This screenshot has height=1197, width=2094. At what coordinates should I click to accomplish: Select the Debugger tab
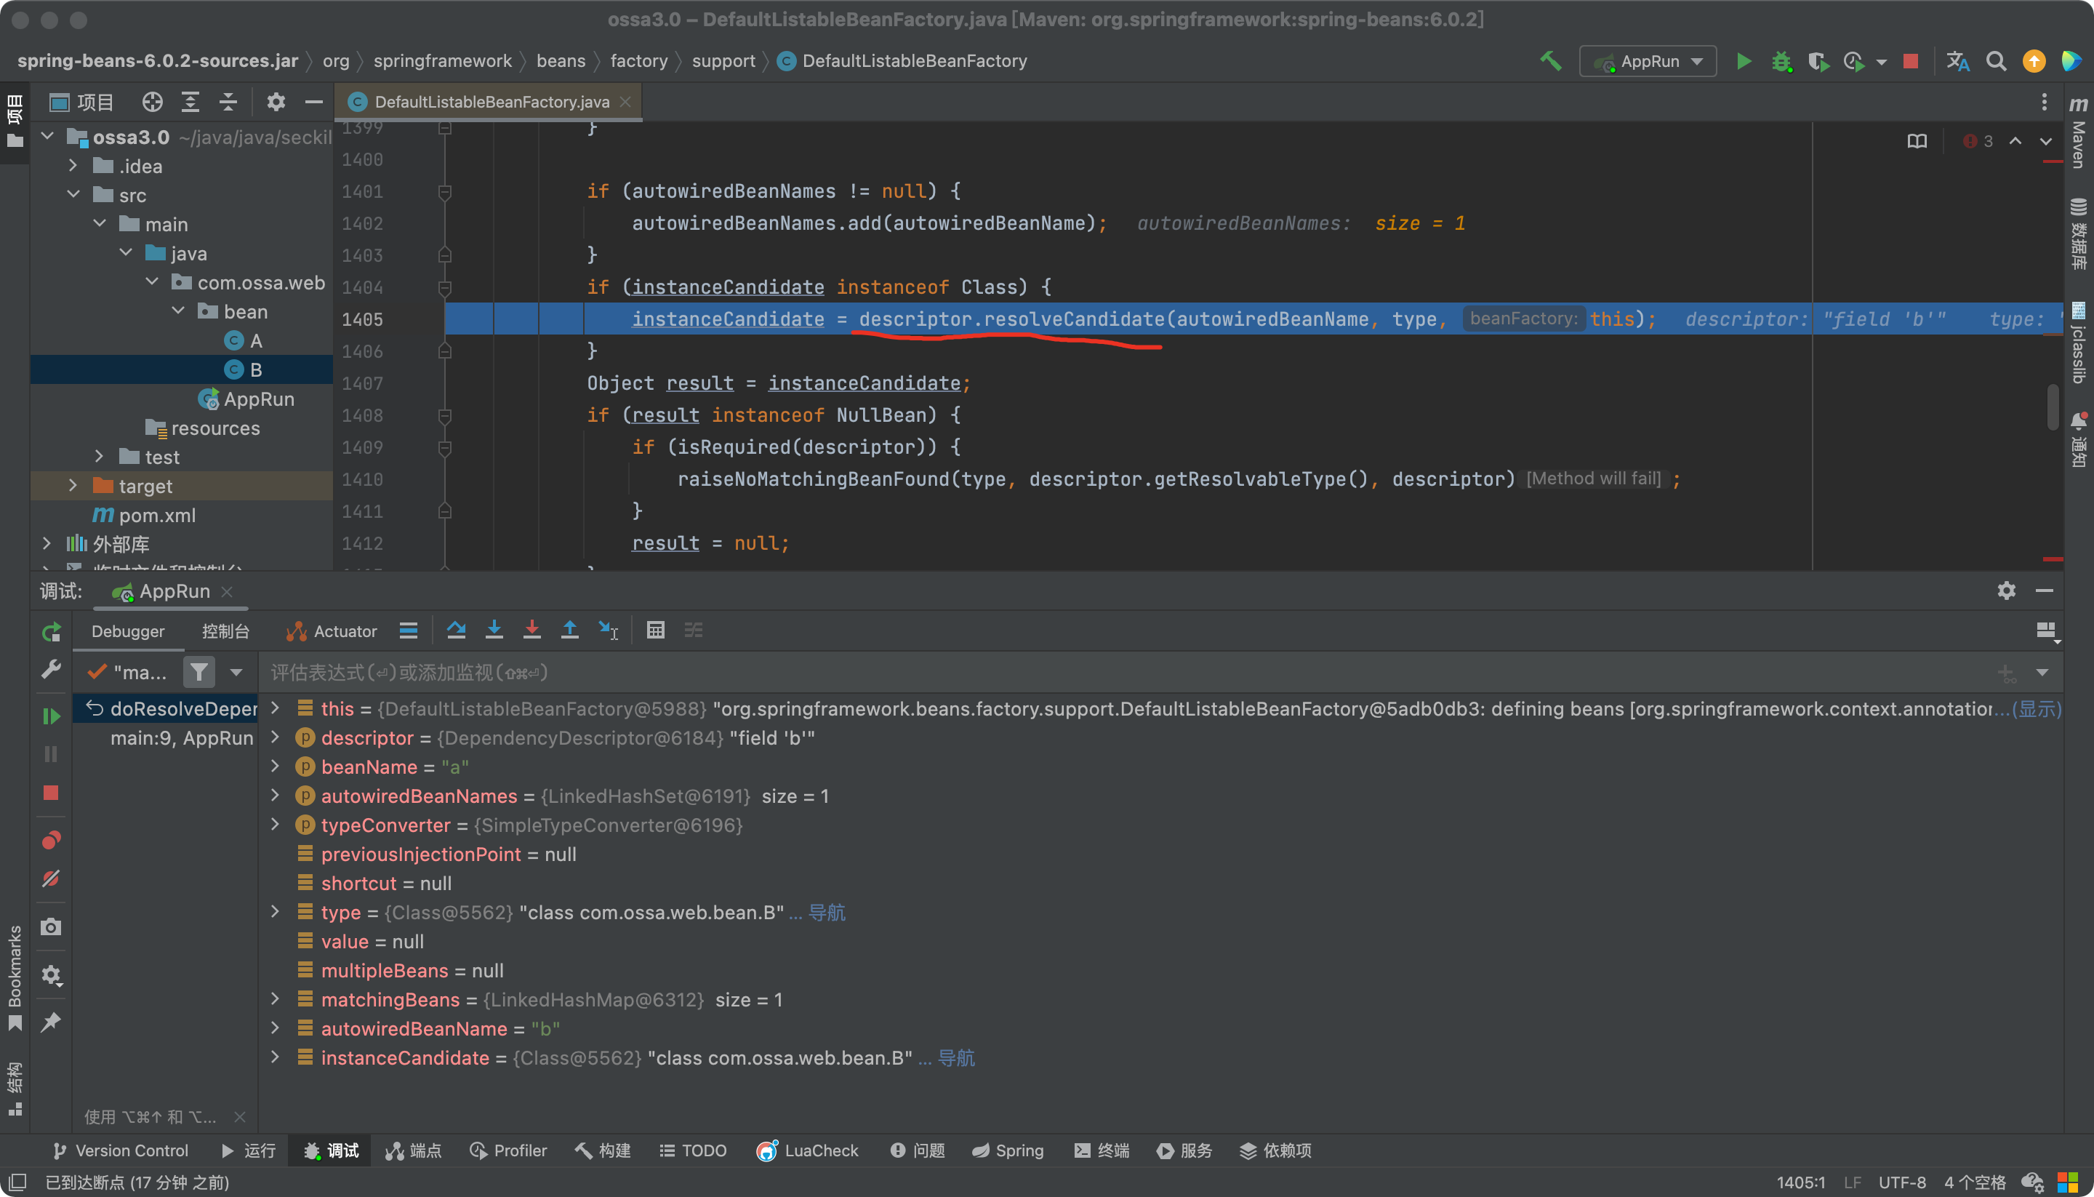(x=128, y=630)
